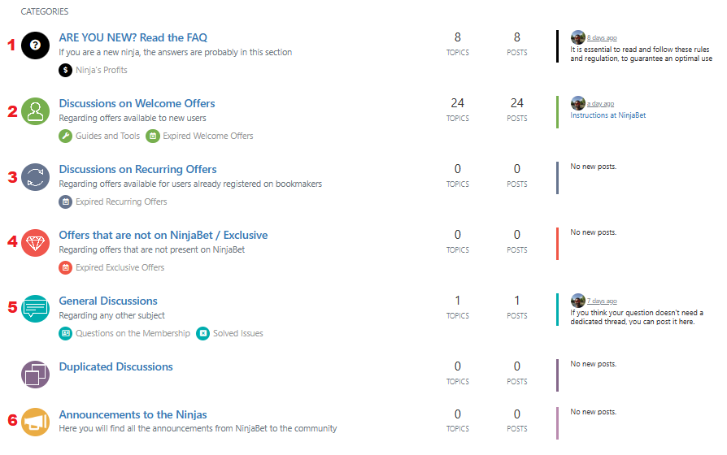Viewport: 727px width, 455px height.
Task: Click the purple Duplicated Discussions icon
Action: [35, 375]
